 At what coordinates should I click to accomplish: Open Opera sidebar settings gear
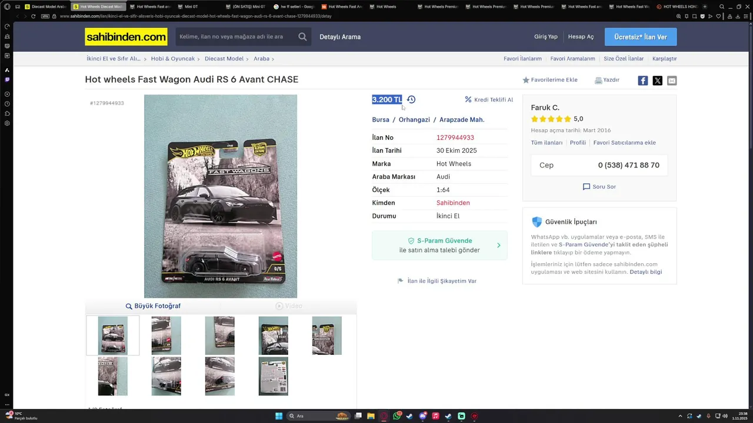coord(7,123)
